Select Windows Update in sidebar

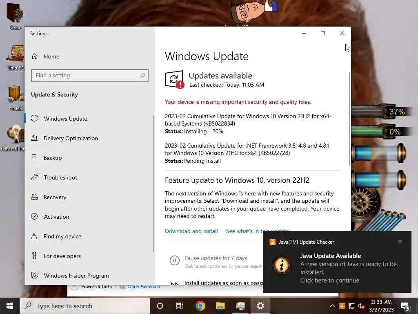pos(65,119)
